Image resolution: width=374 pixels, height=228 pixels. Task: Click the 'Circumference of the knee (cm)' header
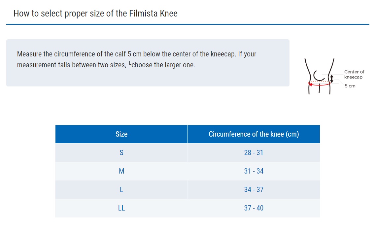click(x=254, y=134)
